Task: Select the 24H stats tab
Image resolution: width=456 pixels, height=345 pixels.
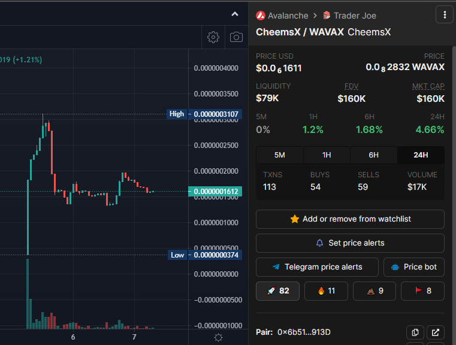Action: (x=421, y=155)
